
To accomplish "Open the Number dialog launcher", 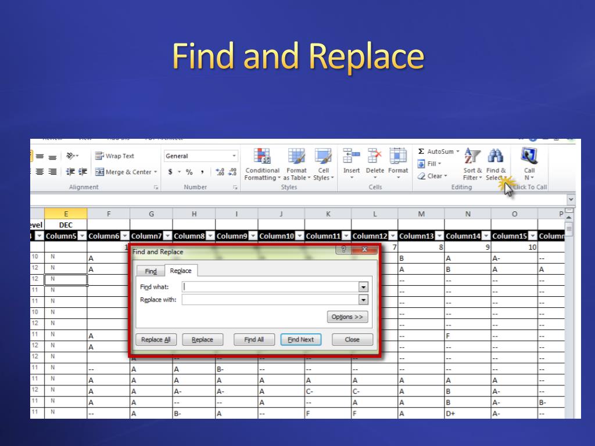I will (235, 188).
